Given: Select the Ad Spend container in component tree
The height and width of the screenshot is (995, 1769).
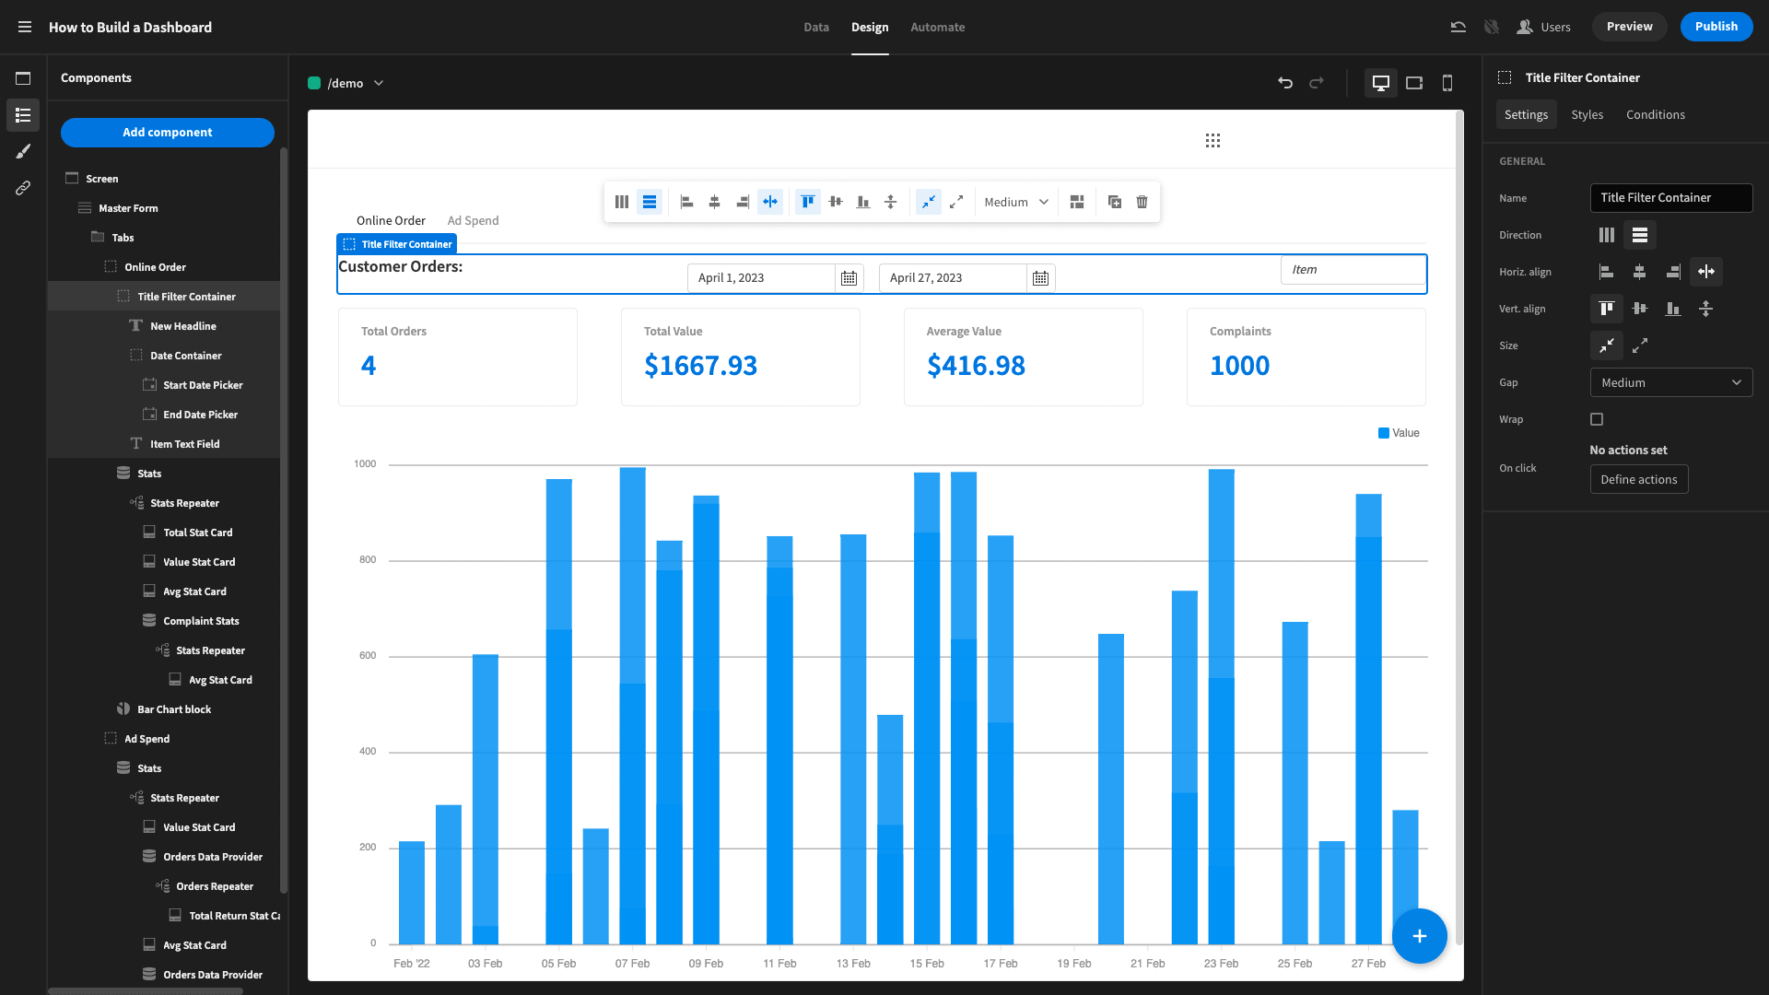Looking at the screenshot, I should click(146, 739).
